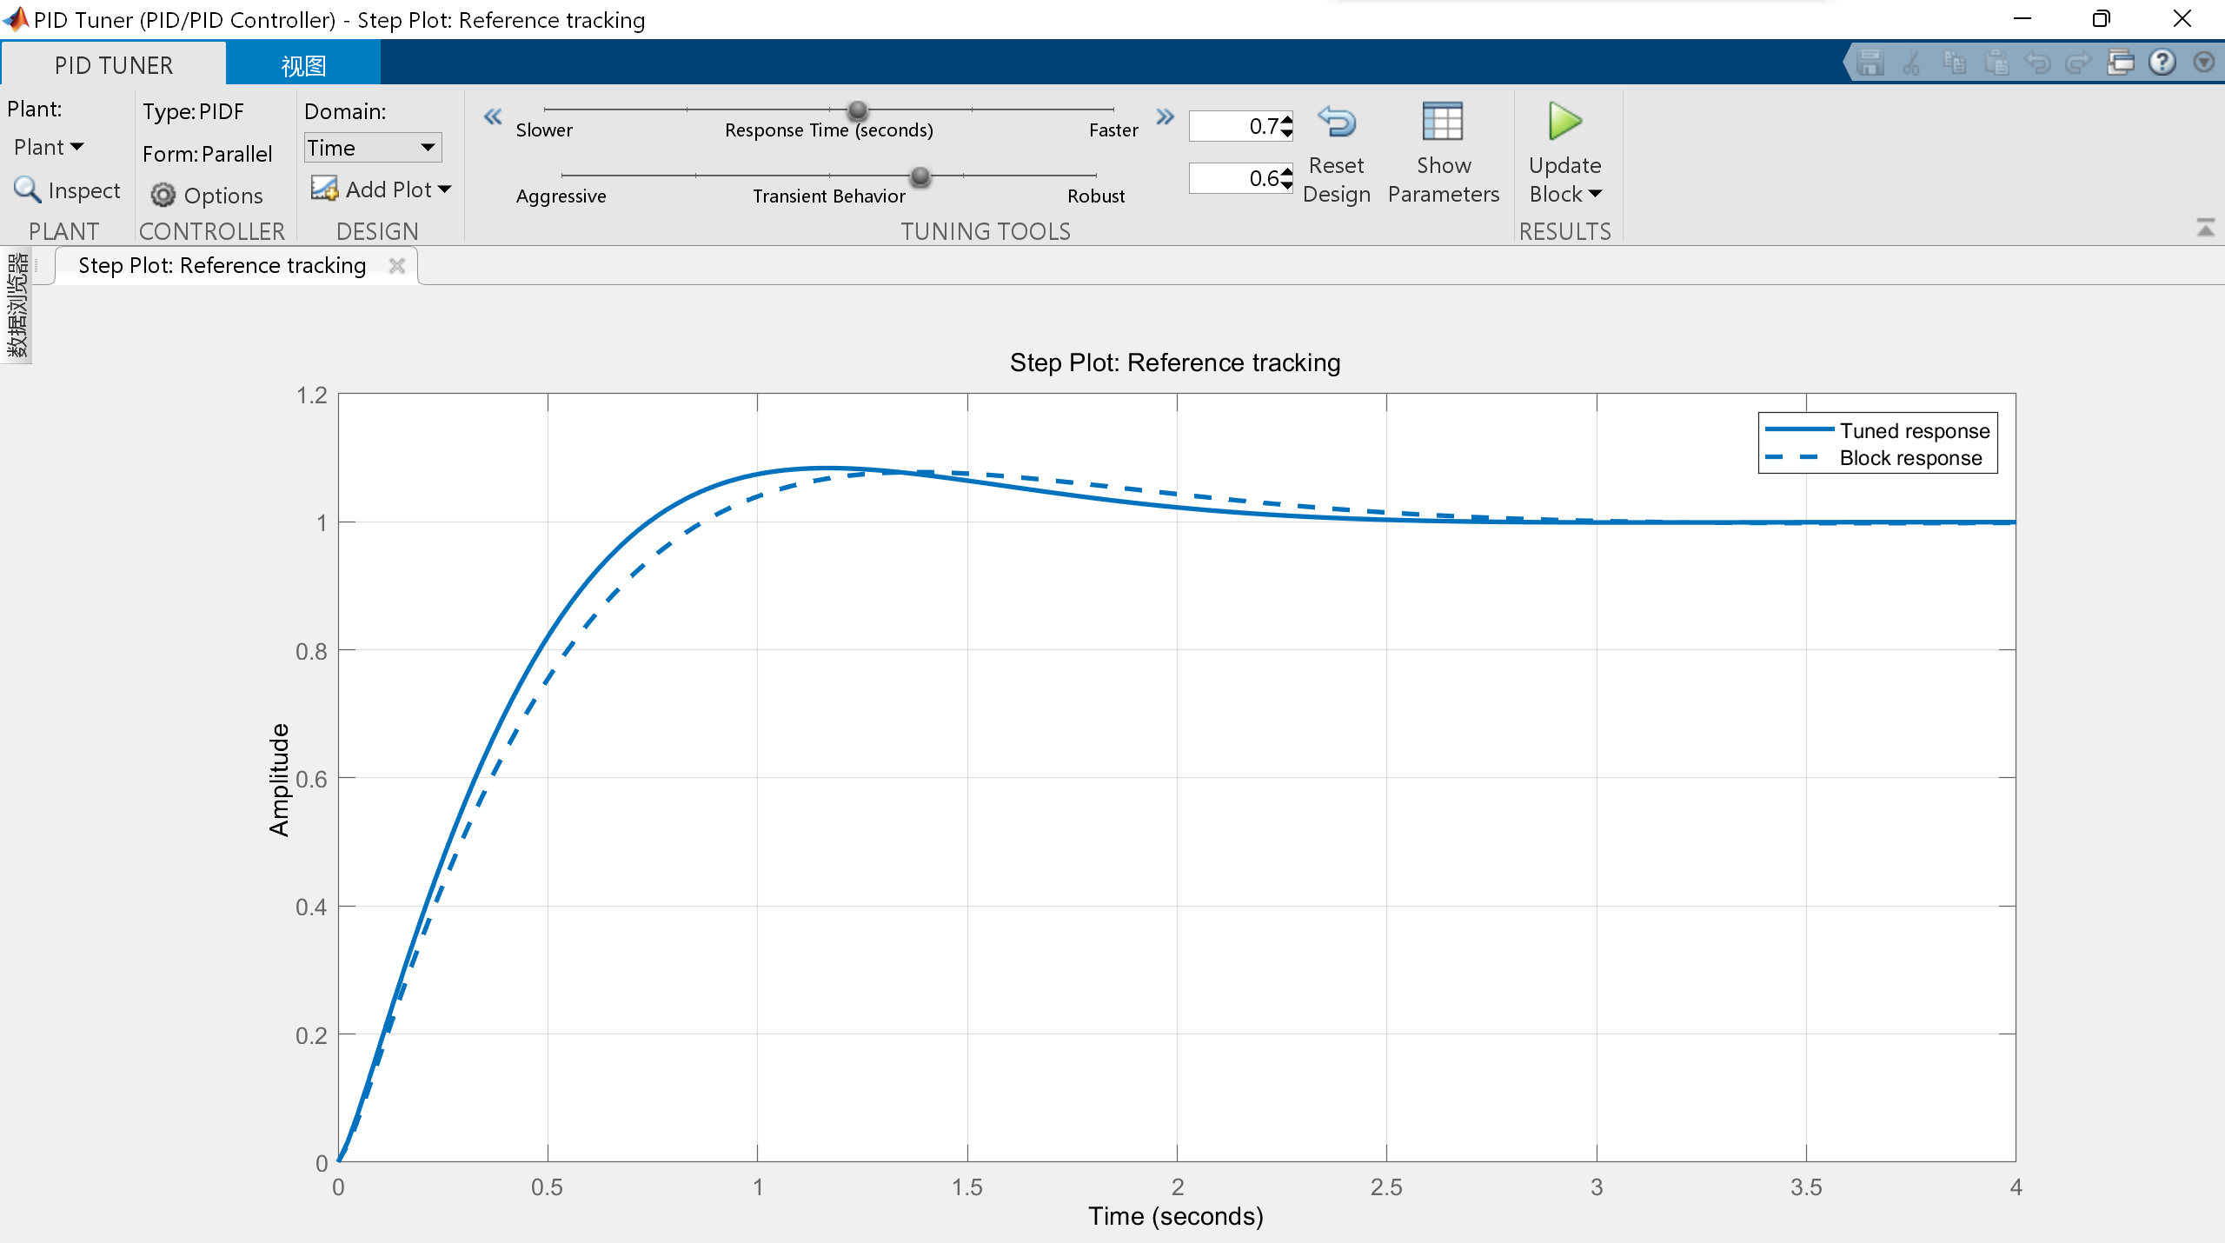The image size is (2225, 1243).
Task: Click the Response Time slider knob
Action: point(858,110)
